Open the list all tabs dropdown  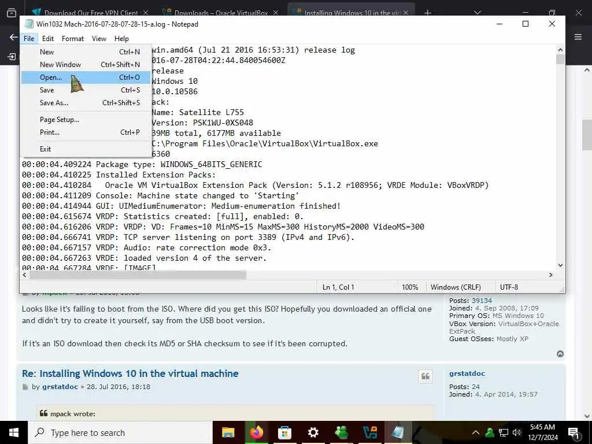click(x=478, y=13)
